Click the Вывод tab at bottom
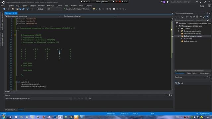Image resolution: width=212 pixels, height=119 pixels. point(21,110)
